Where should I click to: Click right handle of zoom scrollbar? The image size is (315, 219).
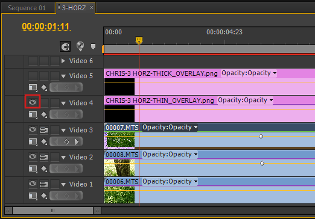(97, 211)
